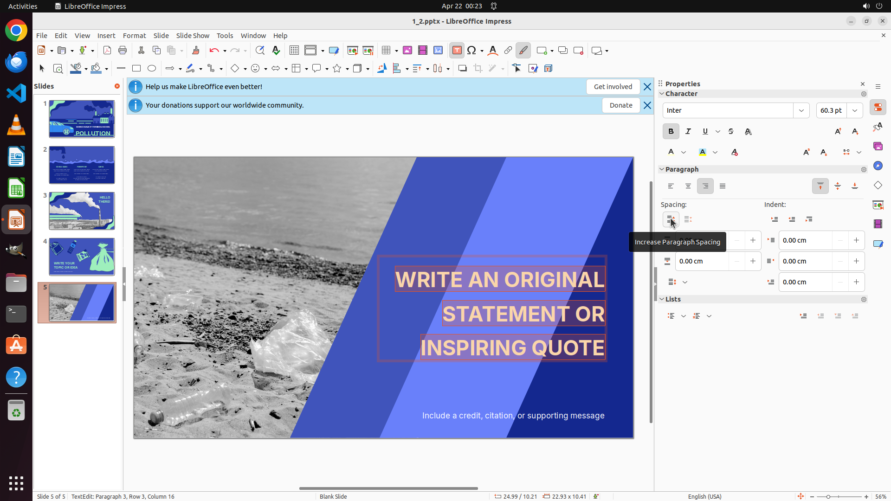The width and height of the screenshot is (891, 501).
Task: Click the Strikethrough formatting icon
Action: (731, 132)
